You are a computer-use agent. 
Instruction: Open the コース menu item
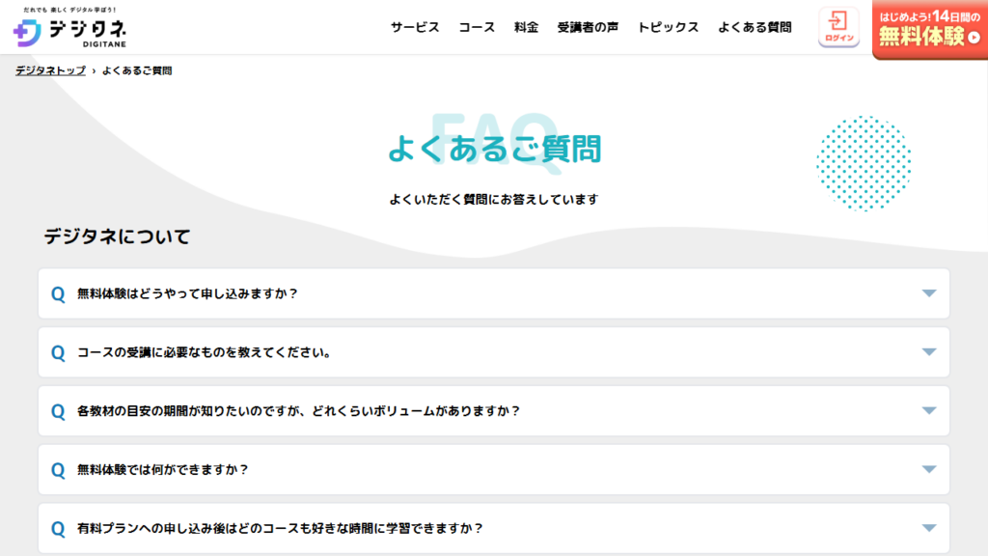(477, 28)
